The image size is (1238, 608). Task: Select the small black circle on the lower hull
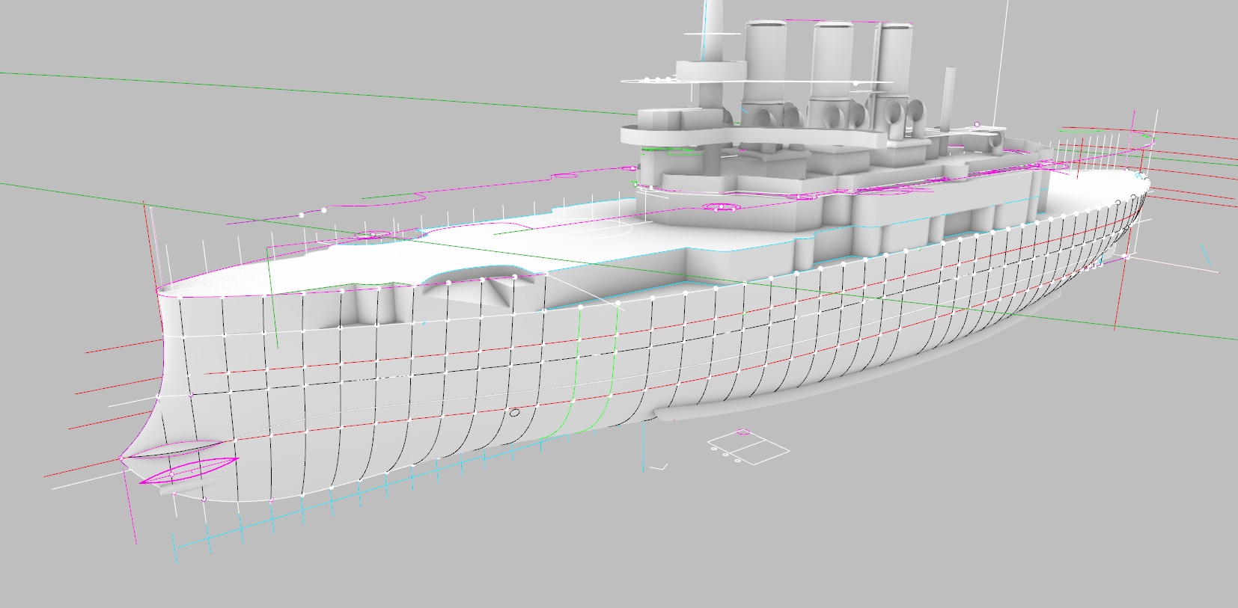click(x=514, y=412)
